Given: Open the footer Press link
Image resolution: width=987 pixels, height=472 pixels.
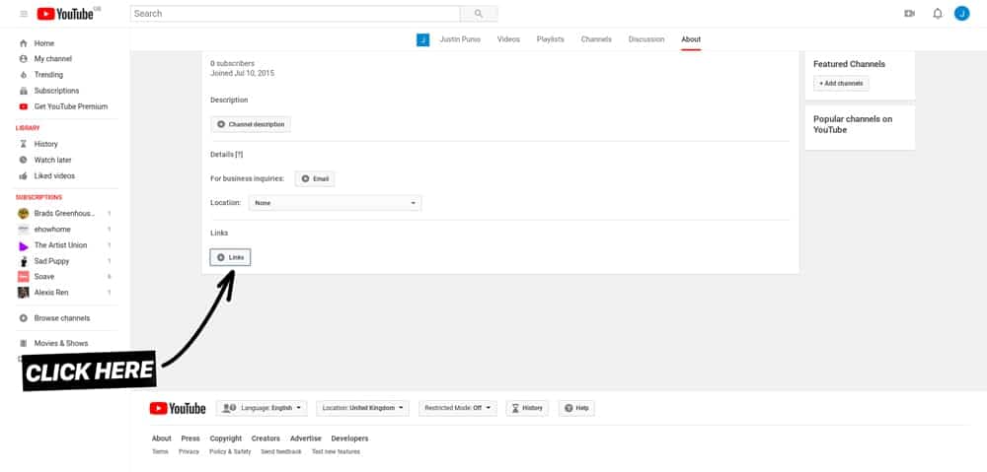Looking at the screenshot, I should 190,438.
